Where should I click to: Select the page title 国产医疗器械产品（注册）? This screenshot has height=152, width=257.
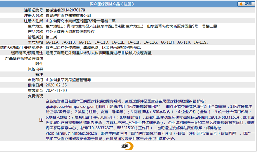(112, 4)
